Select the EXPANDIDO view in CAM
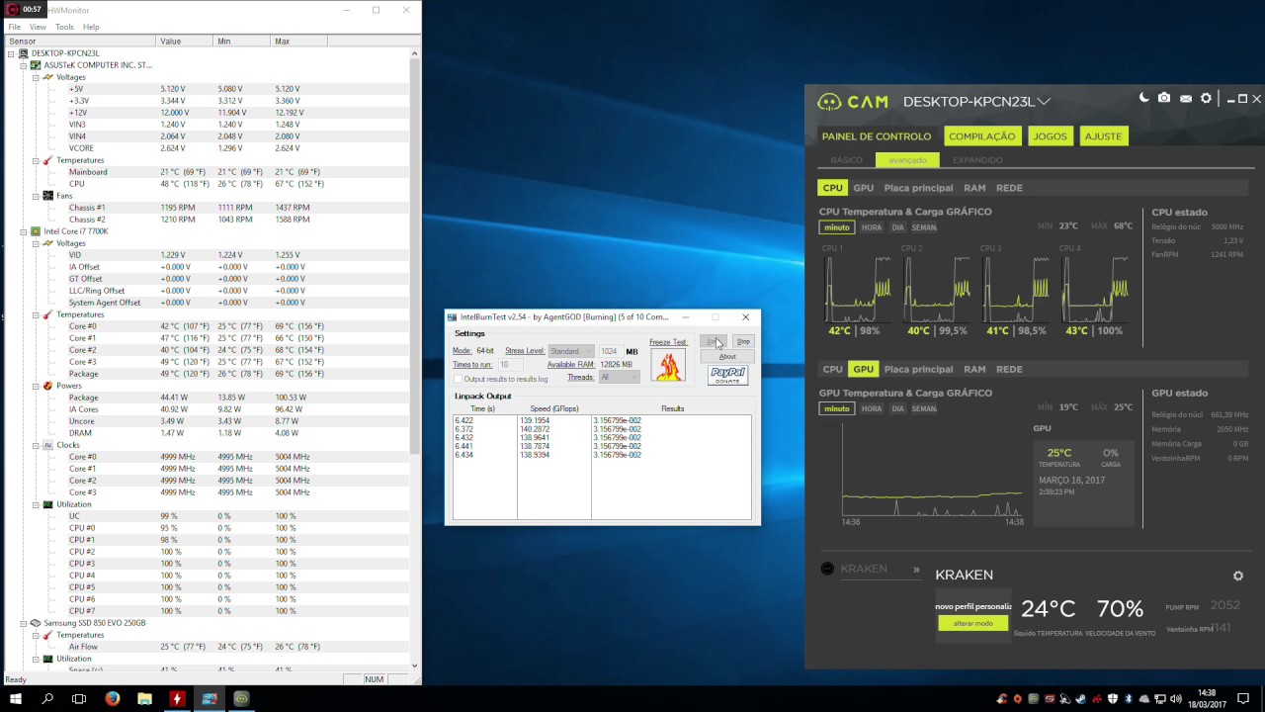Viewport: 1265px width, 712px height. click(x=977, y=160)
